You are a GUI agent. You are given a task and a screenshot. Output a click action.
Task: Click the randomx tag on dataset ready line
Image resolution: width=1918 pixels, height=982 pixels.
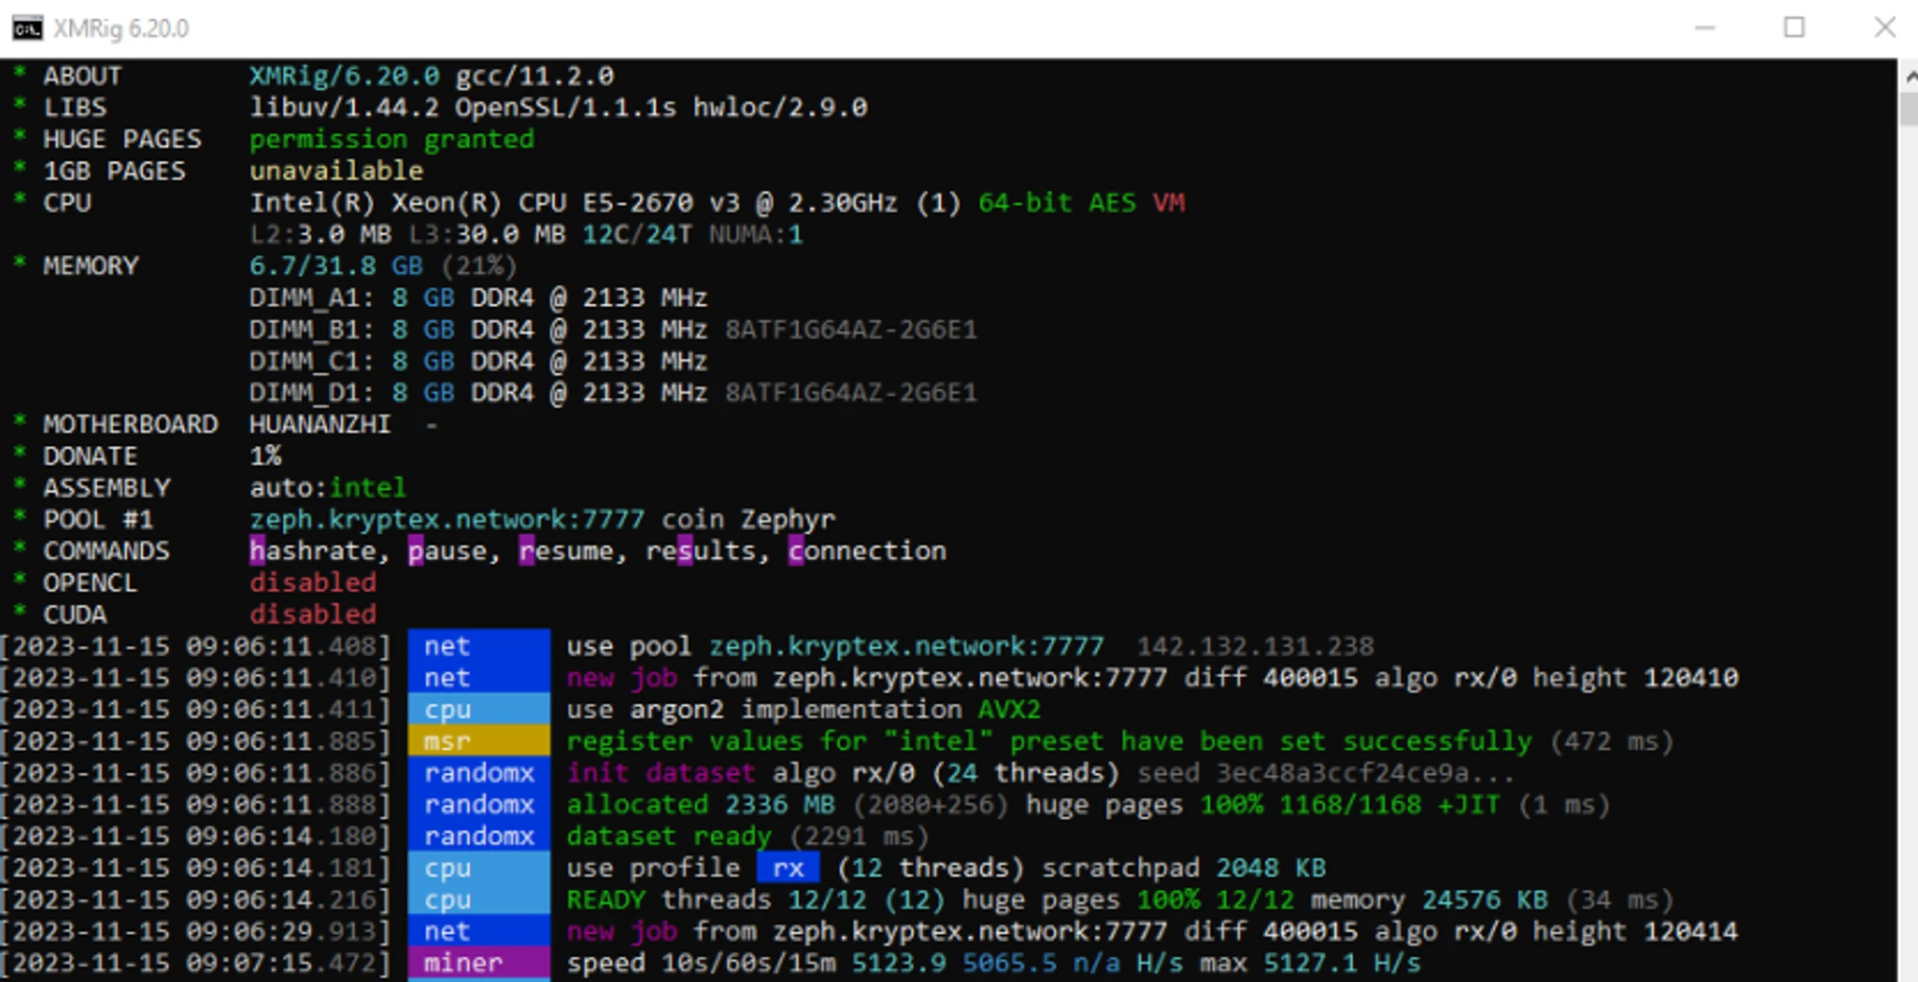coord(479,836)
